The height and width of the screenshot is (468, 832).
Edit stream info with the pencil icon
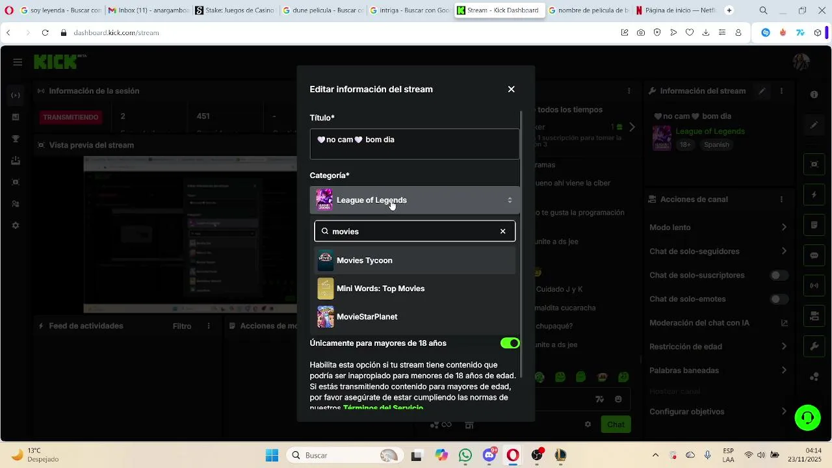[762, 91]
